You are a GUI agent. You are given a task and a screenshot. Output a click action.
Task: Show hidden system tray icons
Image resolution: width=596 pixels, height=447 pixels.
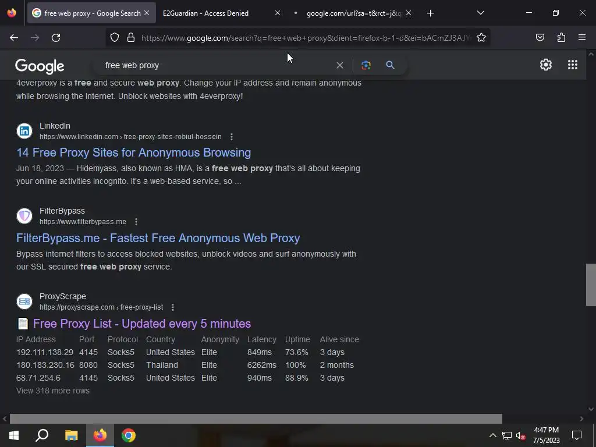point(492,435)
